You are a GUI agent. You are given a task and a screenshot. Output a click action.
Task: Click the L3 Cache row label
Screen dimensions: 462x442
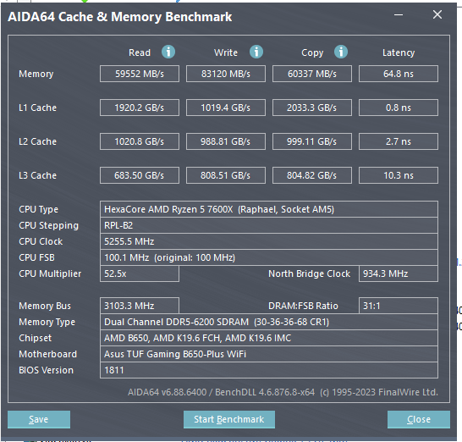(x=38, y=175)
